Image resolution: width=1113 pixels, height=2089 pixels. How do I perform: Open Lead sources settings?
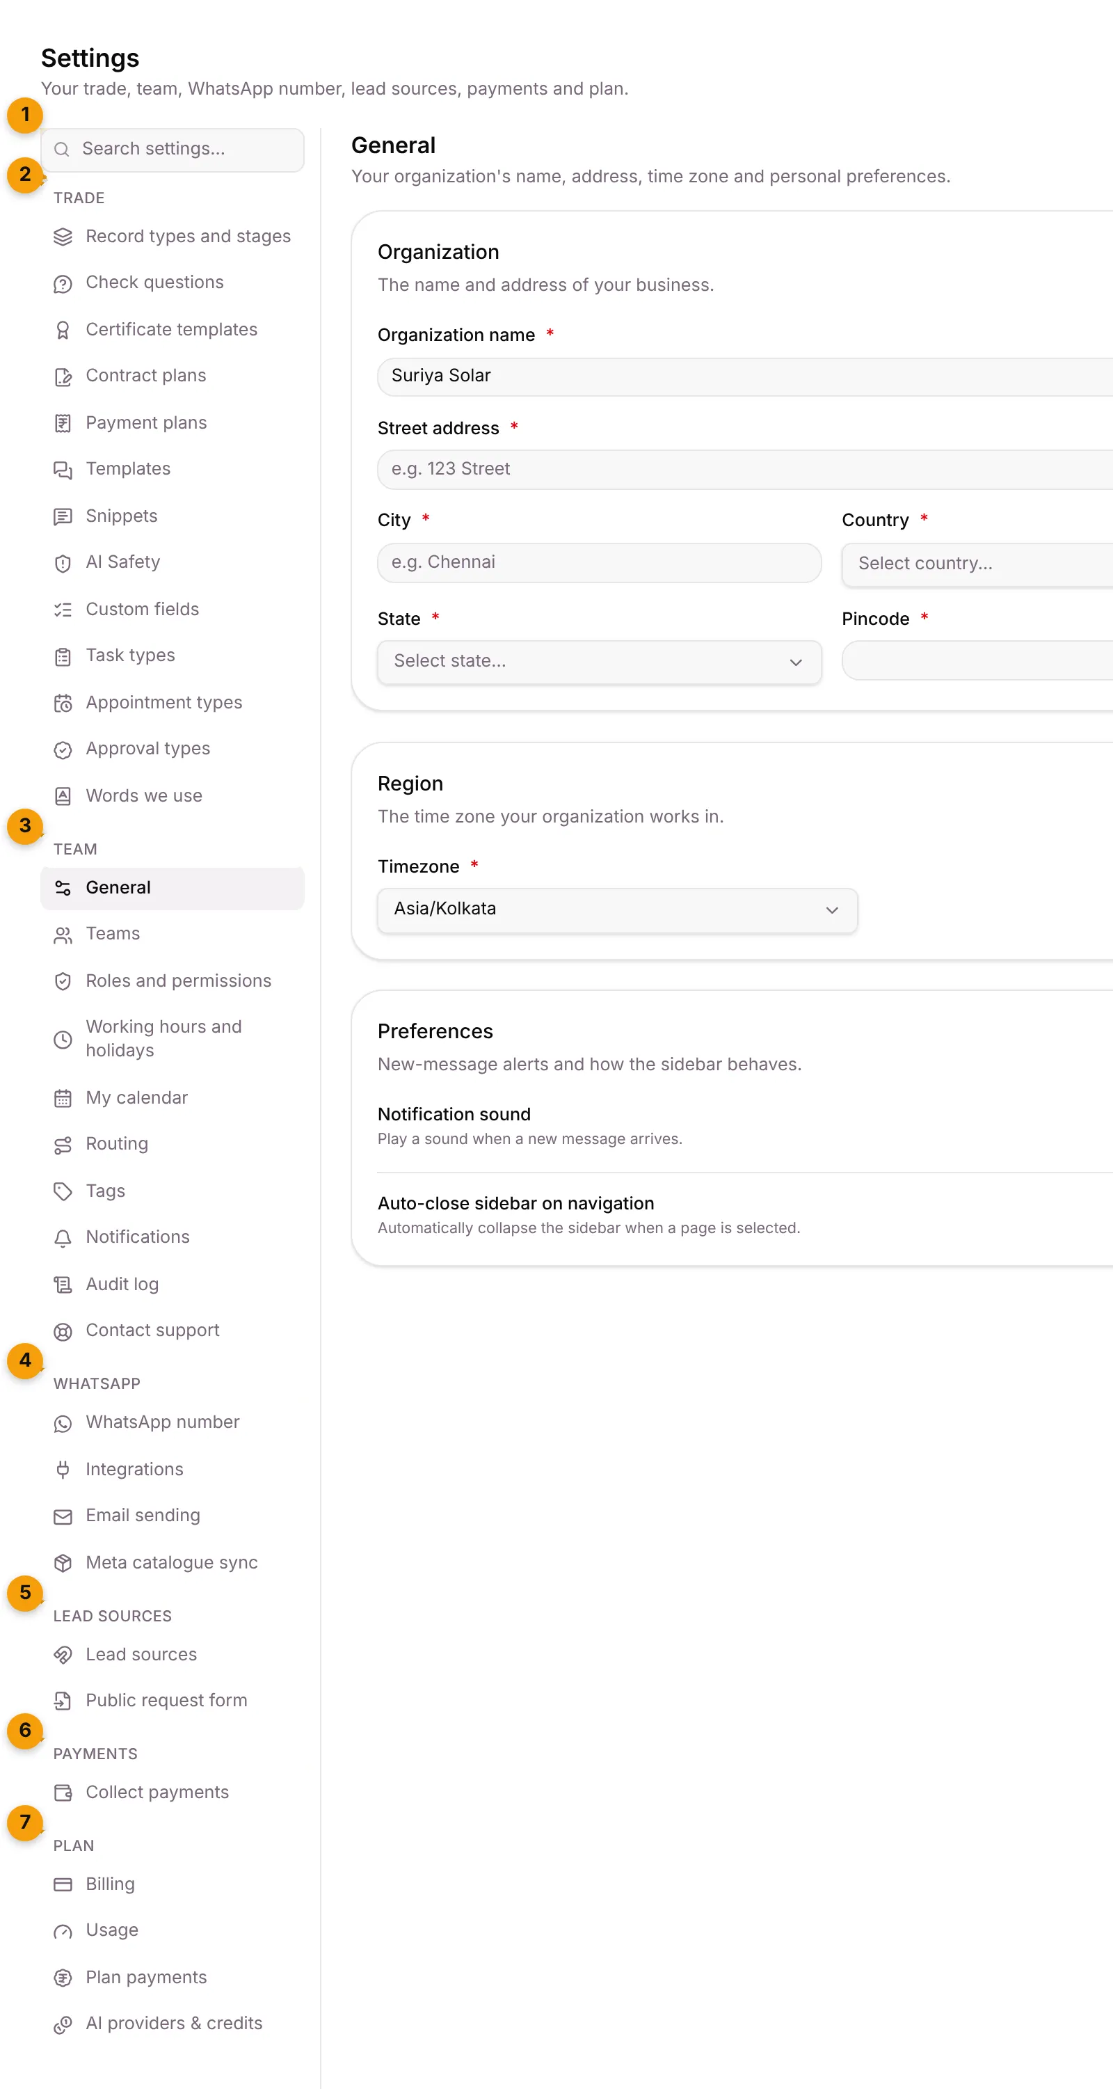click(x=173, y=1655)
